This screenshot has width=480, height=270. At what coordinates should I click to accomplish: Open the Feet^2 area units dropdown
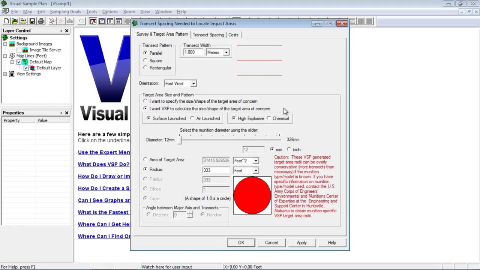(256, 160)
